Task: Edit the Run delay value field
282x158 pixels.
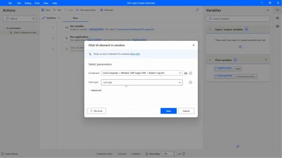Action: coord(167,154)
